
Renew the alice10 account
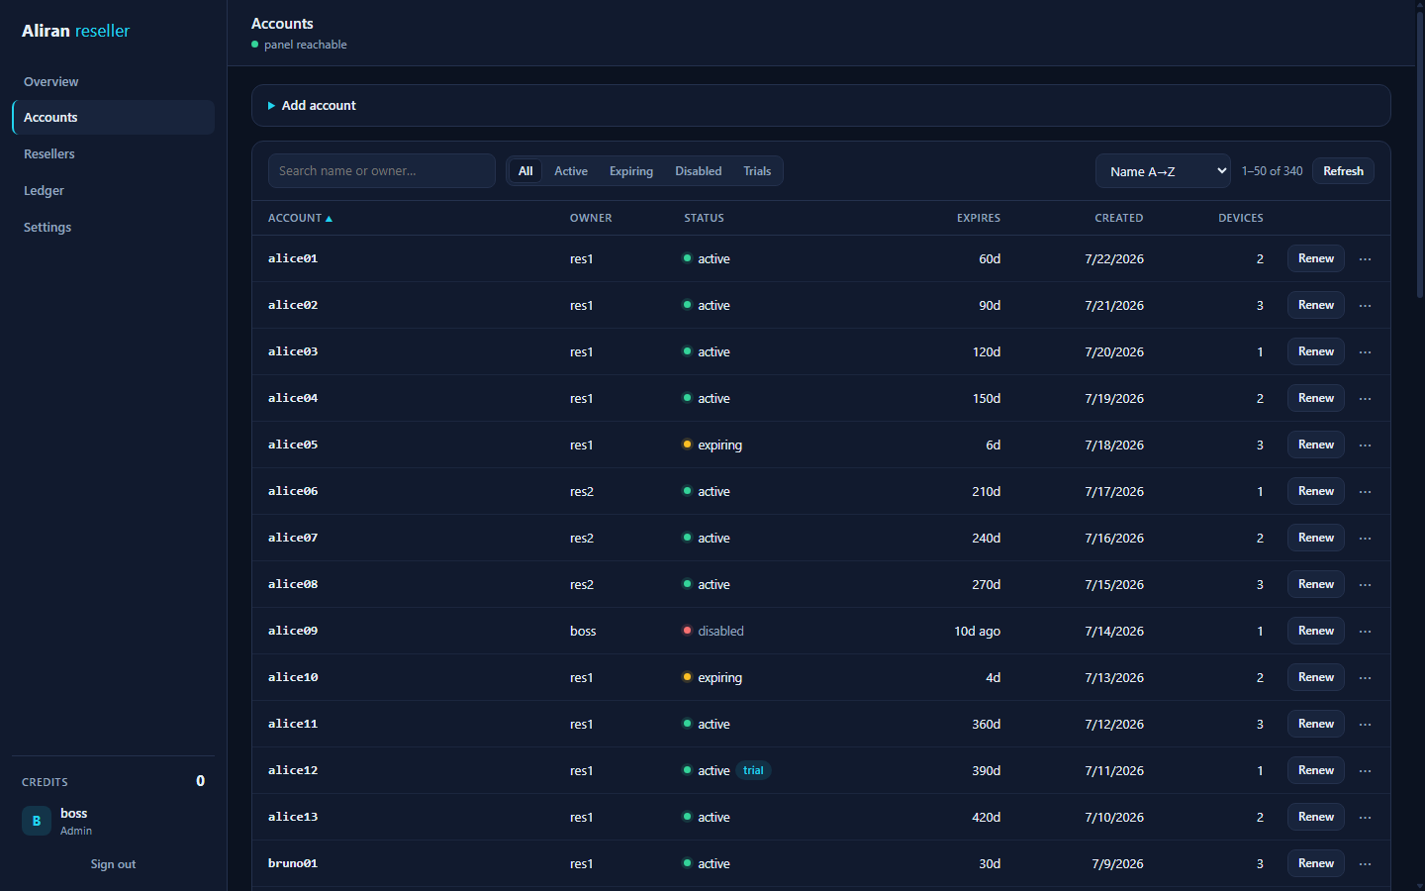pyautogui.click(x=1316, y=677)
